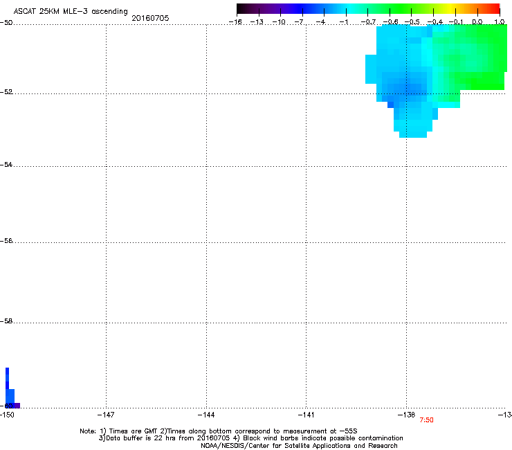Click the -56 latitude axis label
The height and width of the screenshot is (450, 512).
[6, 241]
